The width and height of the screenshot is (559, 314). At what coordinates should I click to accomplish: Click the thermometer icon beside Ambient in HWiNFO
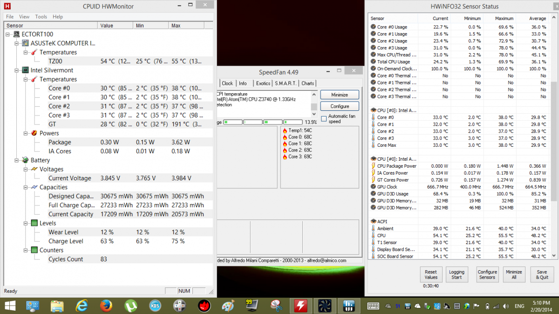[x=373, y=228]
